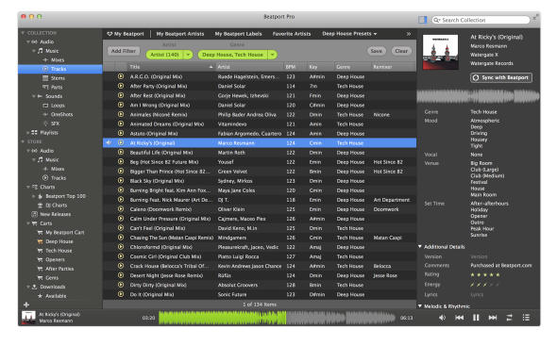This screenshot has height=346, width=557.
Task: Open Loops under Sounds
Action: click(x=58, y=106)
